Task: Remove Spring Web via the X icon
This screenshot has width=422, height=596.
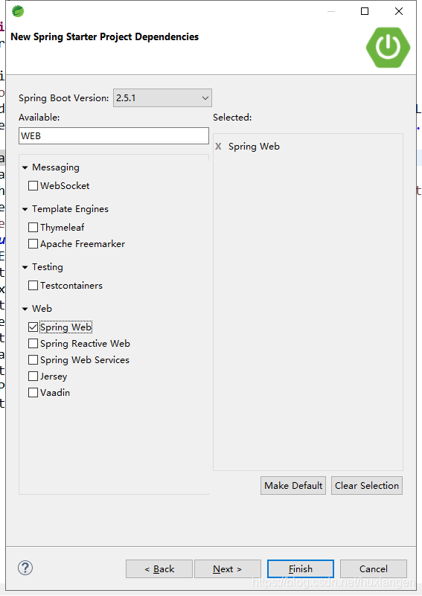Action: 218,147
